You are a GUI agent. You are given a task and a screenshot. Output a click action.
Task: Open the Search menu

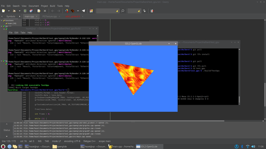click(16, 6)
